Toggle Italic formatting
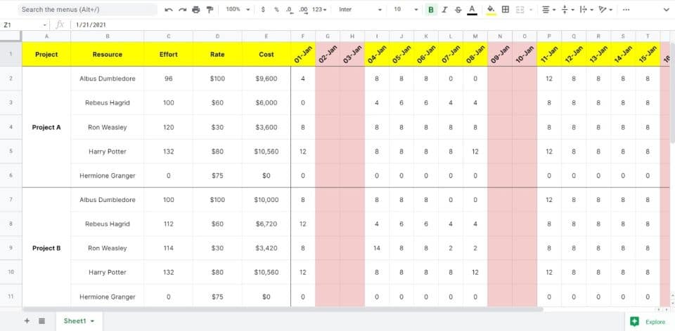 click(444, 9)
